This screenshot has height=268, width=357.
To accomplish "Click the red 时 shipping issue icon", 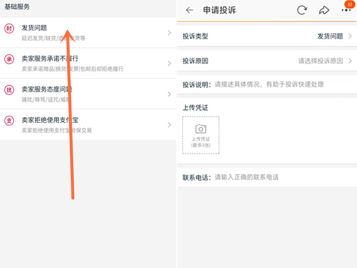I will click(x=9, y=28).
